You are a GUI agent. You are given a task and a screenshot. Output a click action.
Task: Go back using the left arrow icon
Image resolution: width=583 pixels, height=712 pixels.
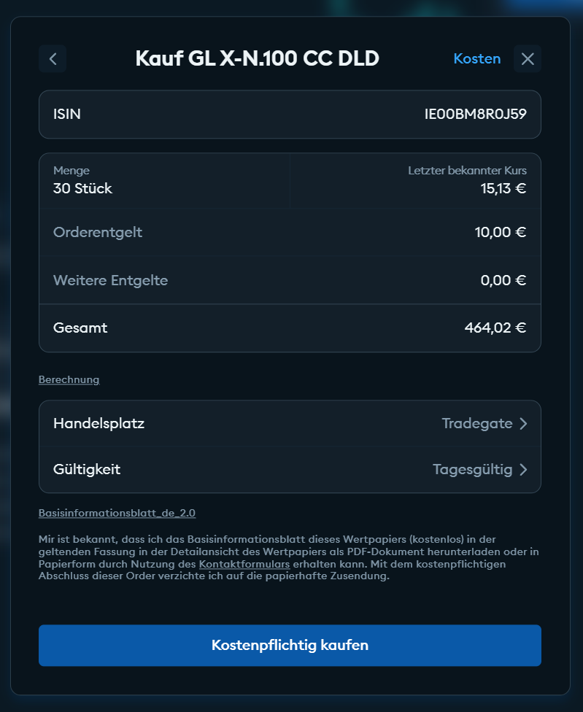pyautogui.click(x=53, y=59)
